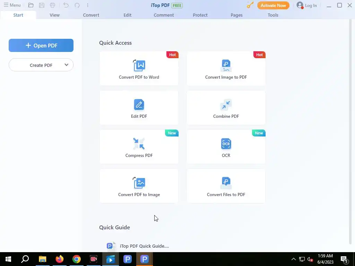Image resolution: width=355 pixels, height=266 pixels.
Task: Go to the Comment tab
Action: [x=164, y=15]
